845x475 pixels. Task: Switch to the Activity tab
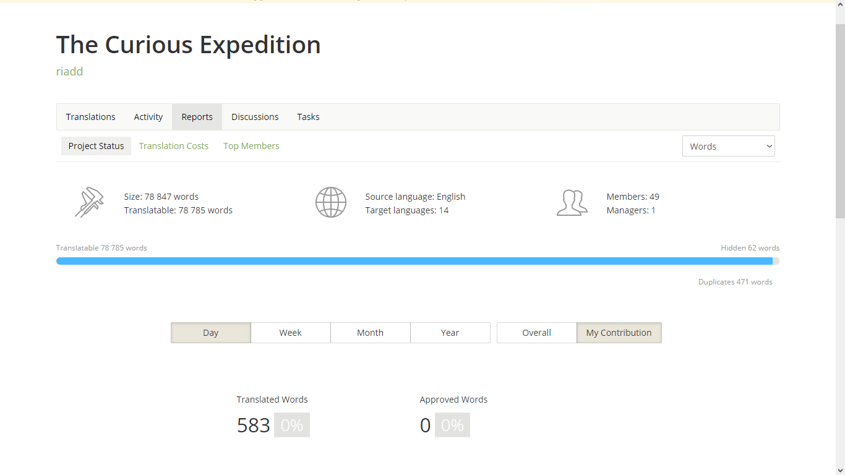pos(148,117)
